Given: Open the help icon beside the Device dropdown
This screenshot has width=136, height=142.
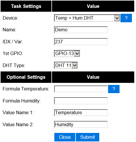Looking at the screenshot, I should point(126,18).
